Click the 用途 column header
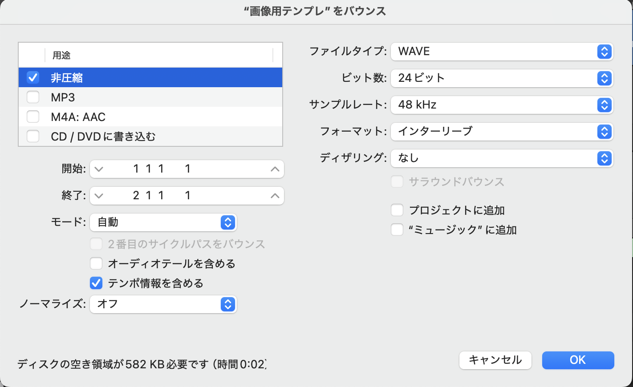 pos(159,55)
